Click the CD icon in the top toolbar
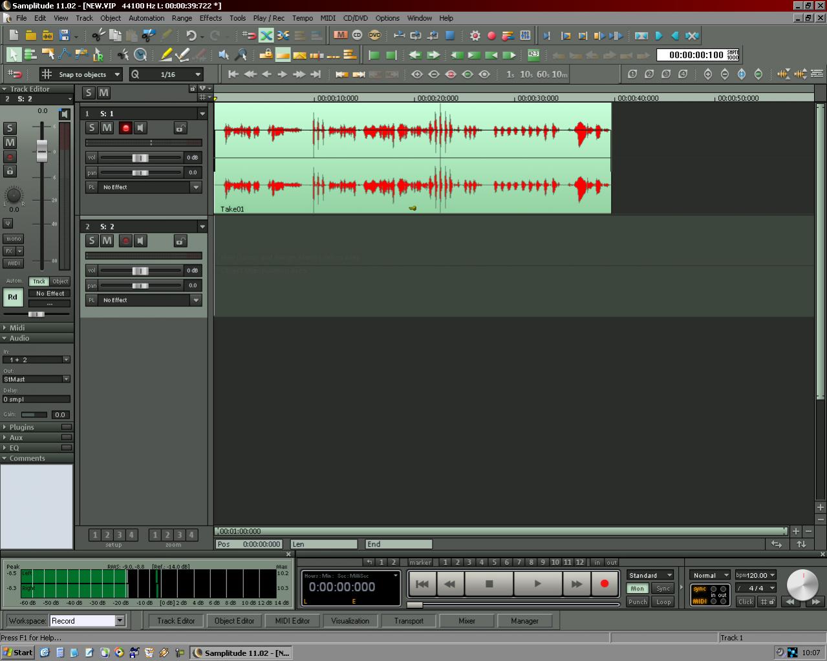The height and width of the screenshot is (661, 827). [x=357, y=35]
